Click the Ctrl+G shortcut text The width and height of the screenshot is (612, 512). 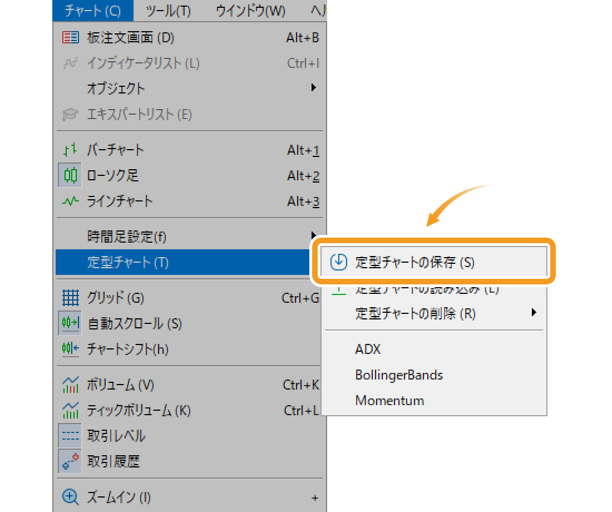tap(300, 298)
